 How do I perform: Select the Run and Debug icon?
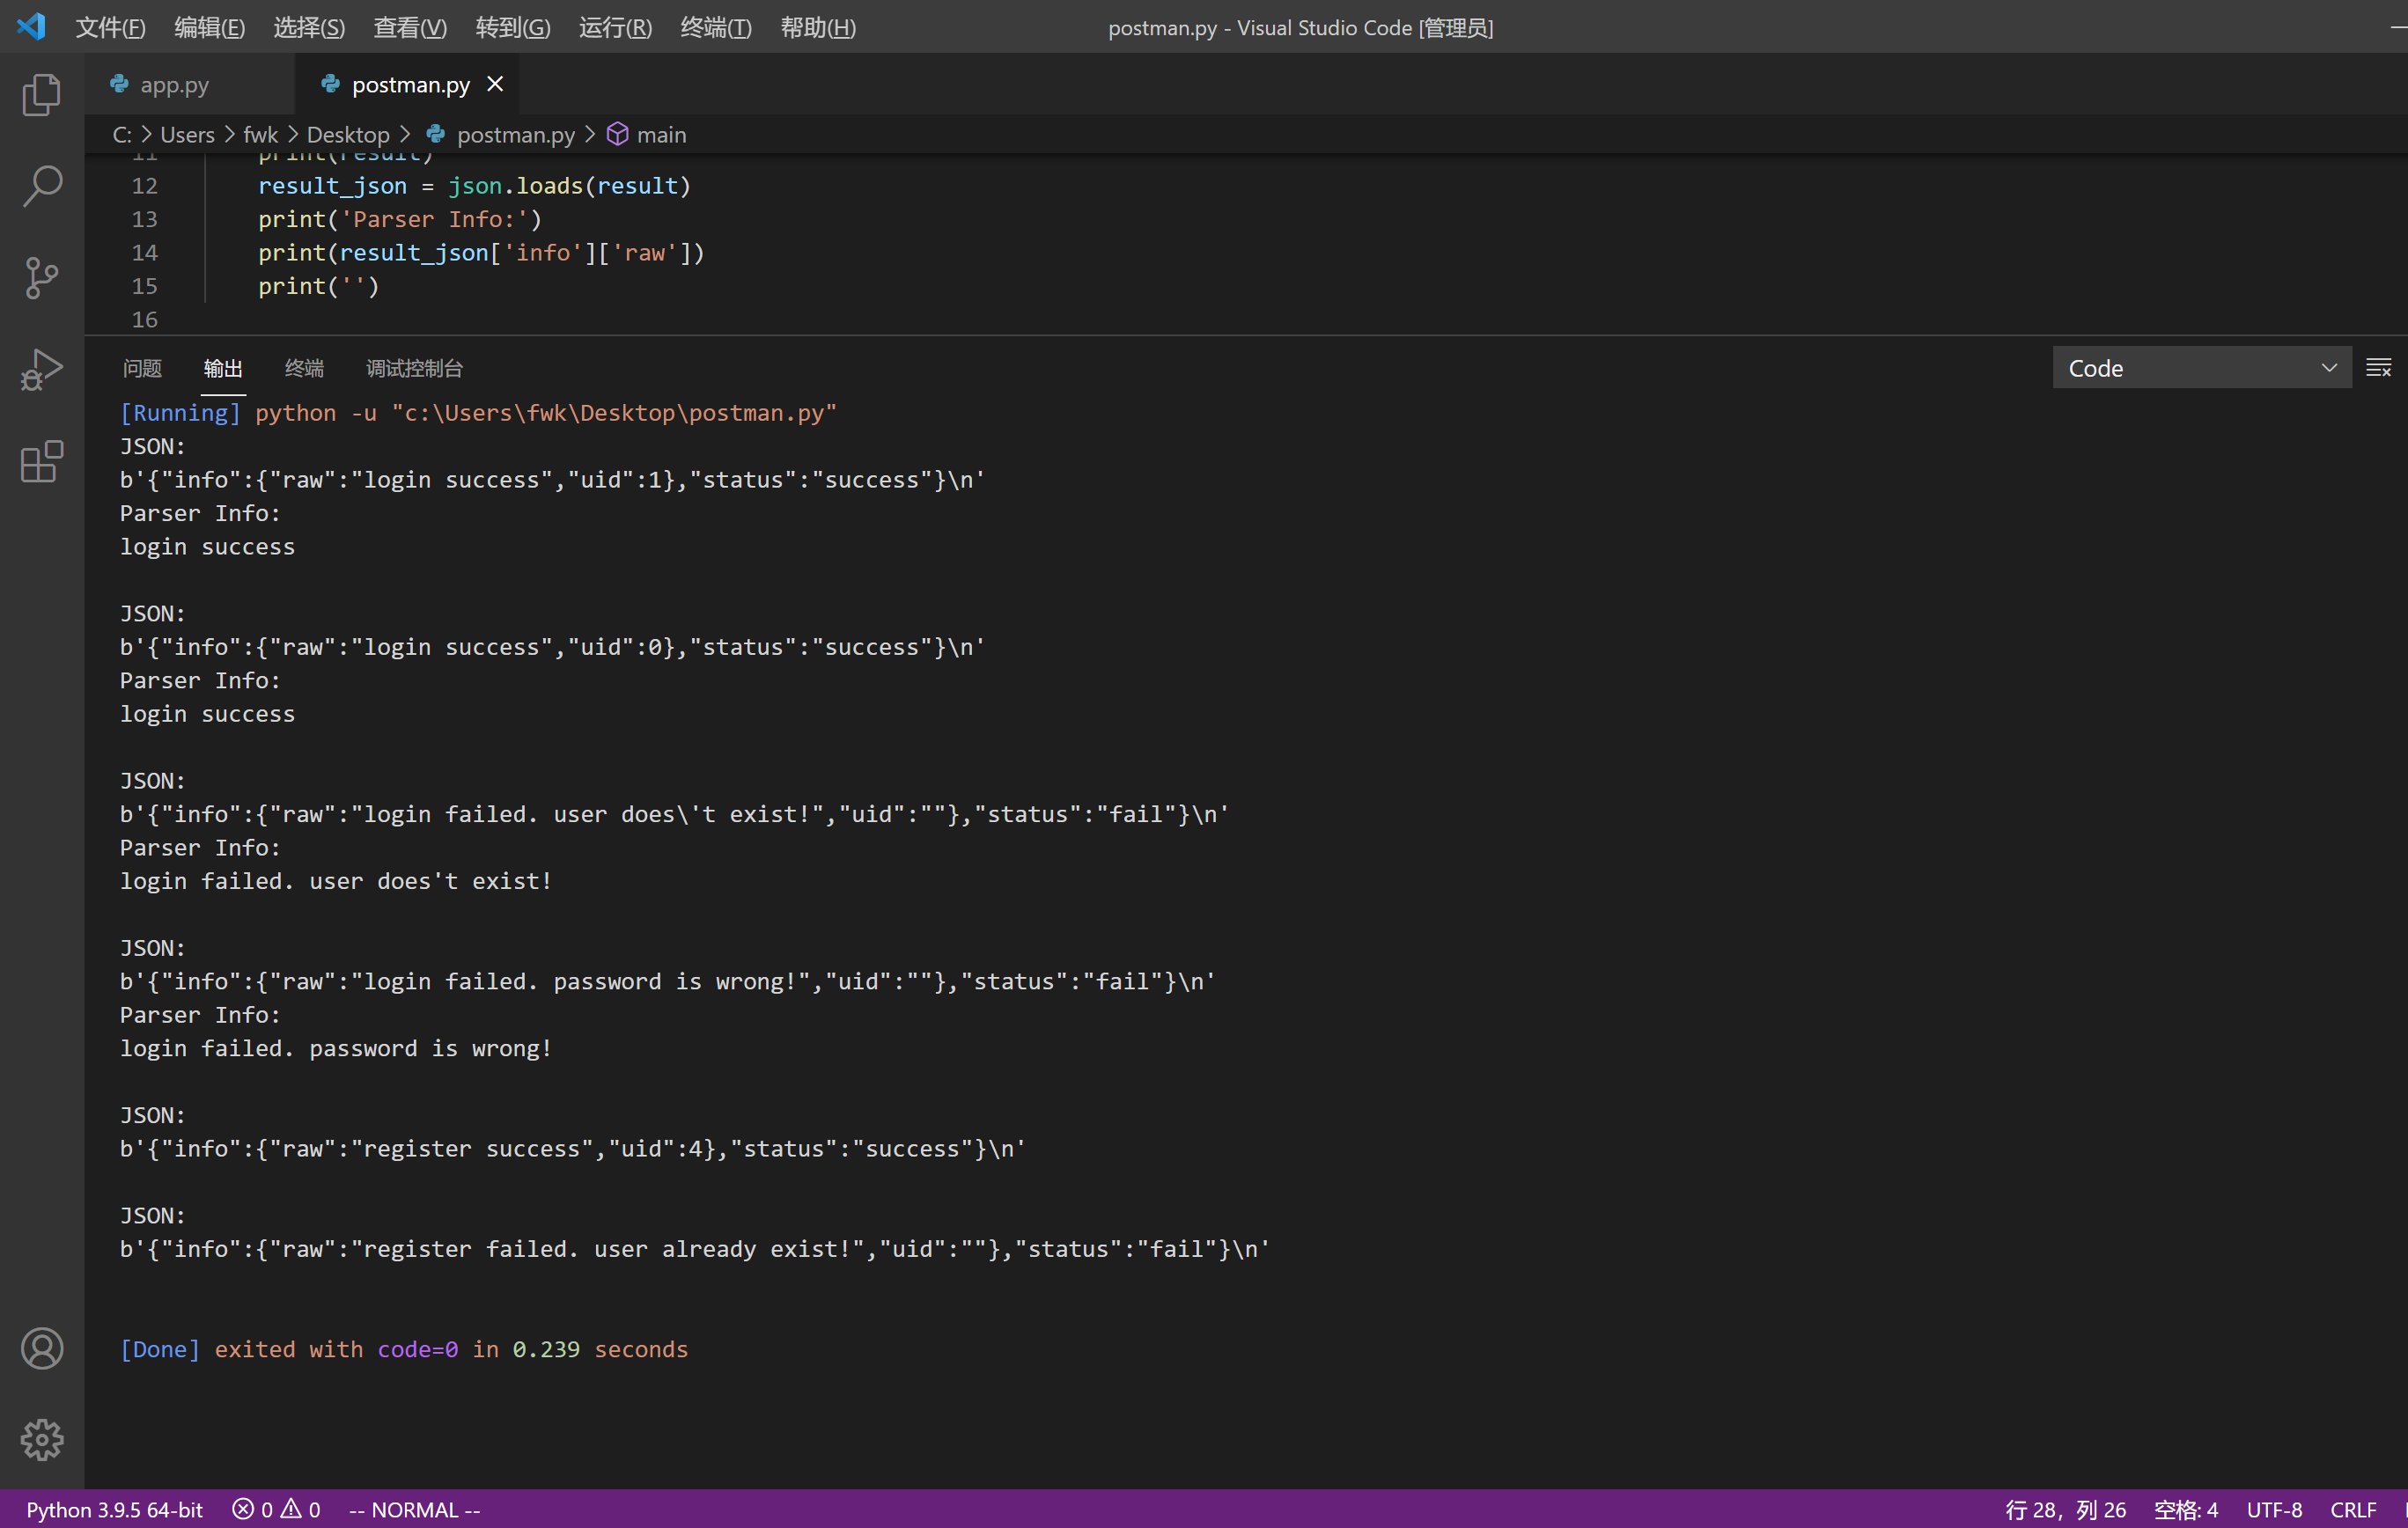click(41, 369)
